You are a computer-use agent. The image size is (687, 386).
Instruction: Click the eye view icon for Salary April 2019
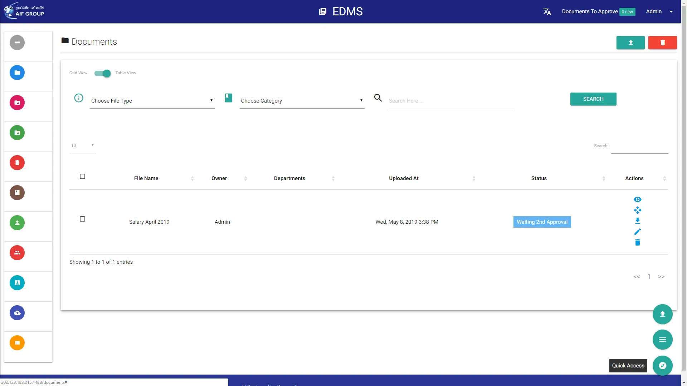637,199
